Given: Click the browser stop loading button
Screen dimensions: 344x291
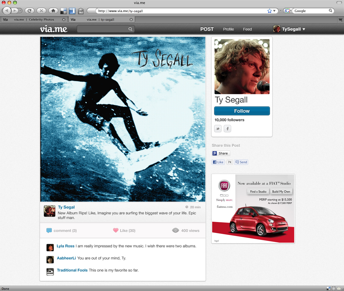Looking at the screenshot, I should click(x=41, y=11).
